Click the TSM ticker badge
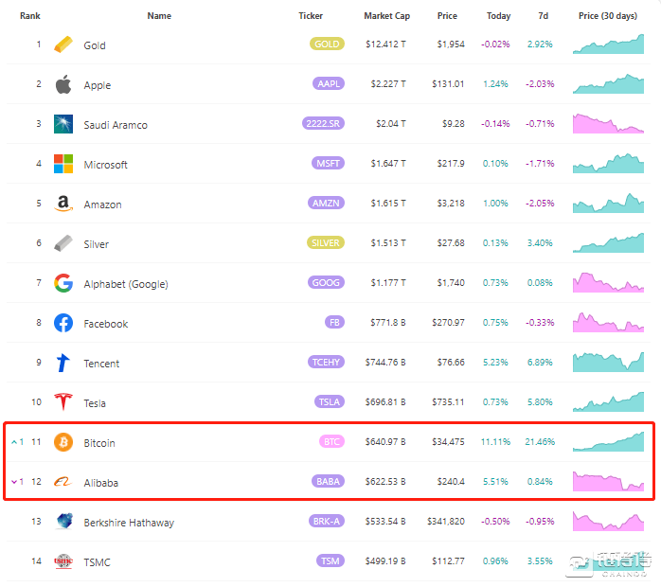The image size is (661, 587). 330,560
